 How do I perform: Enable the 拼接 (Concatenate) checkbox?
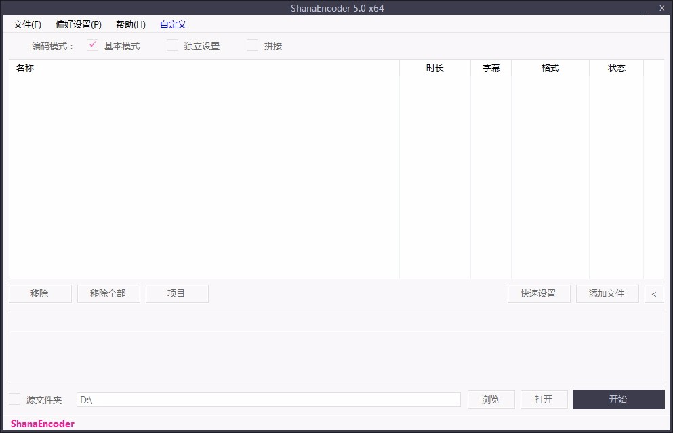tap(252, 45)
